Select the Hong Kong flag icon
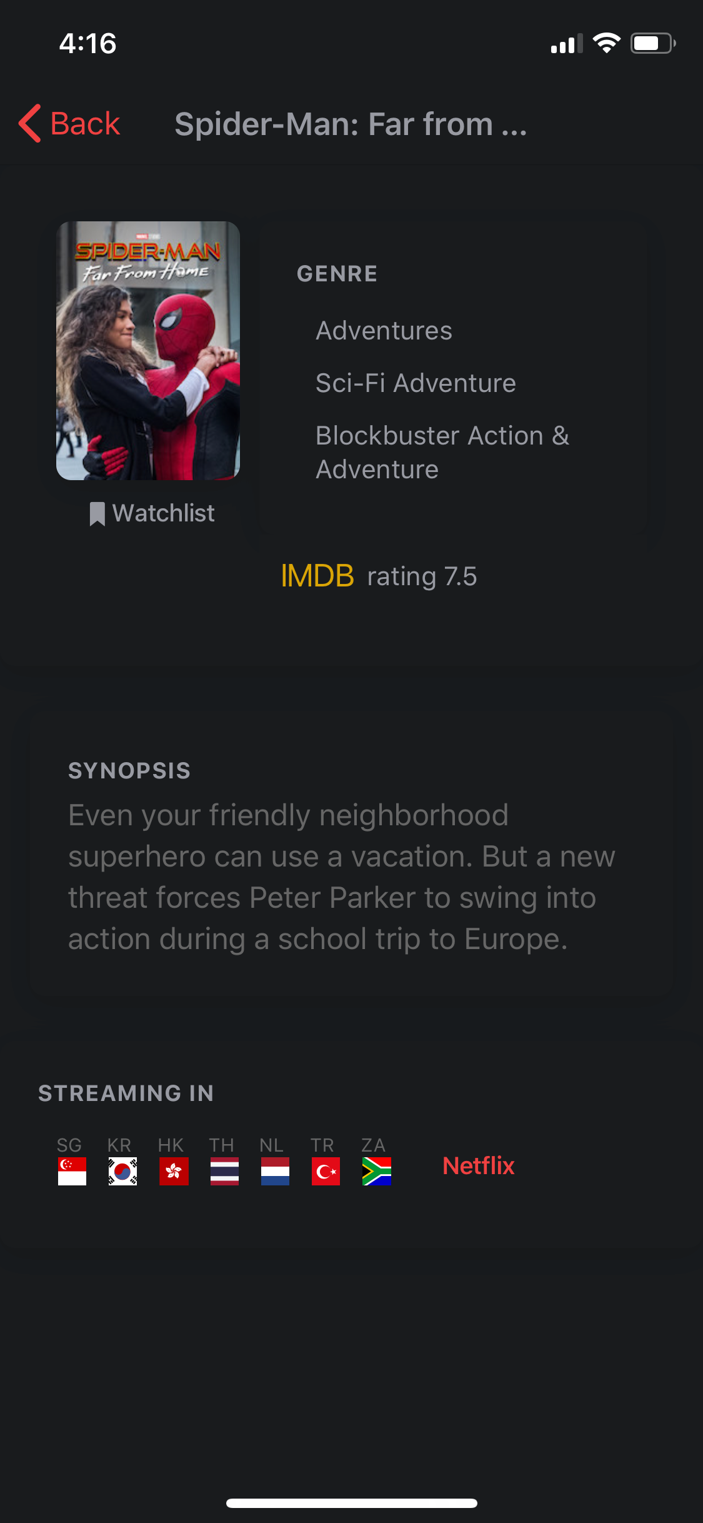The width and height of the screenshot is (703, 1523). pyautogui.click(x=174, y=1171)
